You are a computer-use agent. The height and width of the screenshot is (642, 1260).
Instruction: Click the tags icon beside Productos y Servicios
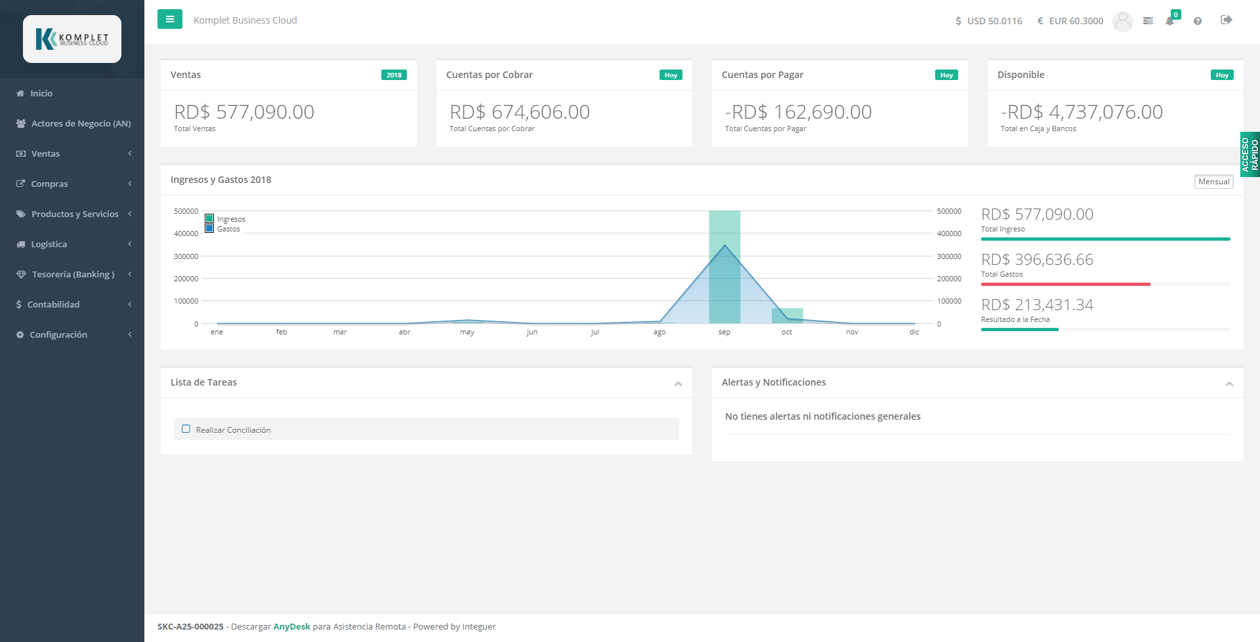[21, 214]
